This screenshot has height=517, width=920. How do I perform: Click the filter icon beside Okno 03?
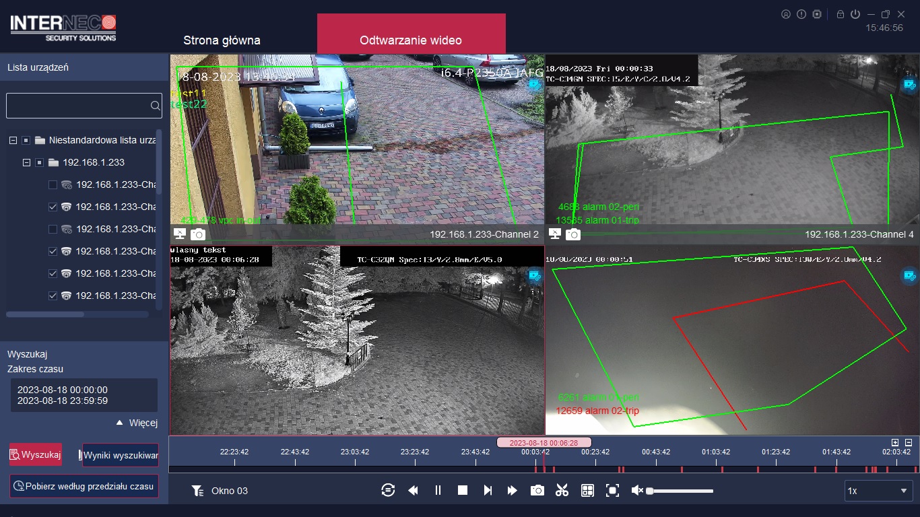(x=197, y=491)
